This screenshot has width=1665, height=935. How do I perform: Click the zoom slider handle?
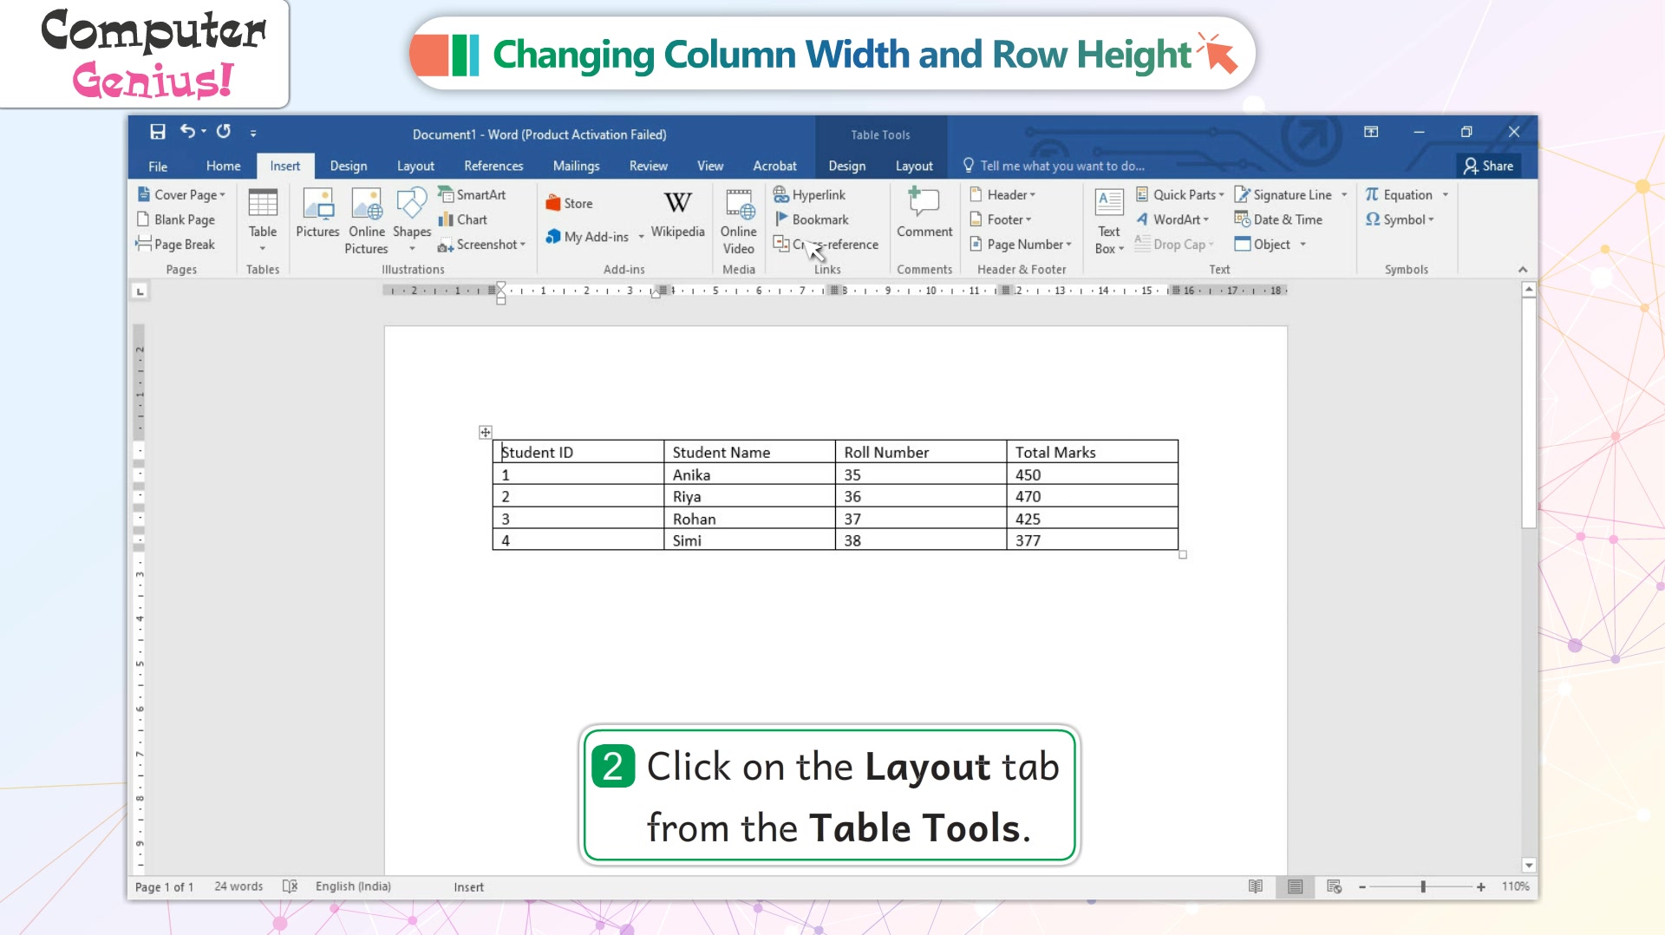1423,886
